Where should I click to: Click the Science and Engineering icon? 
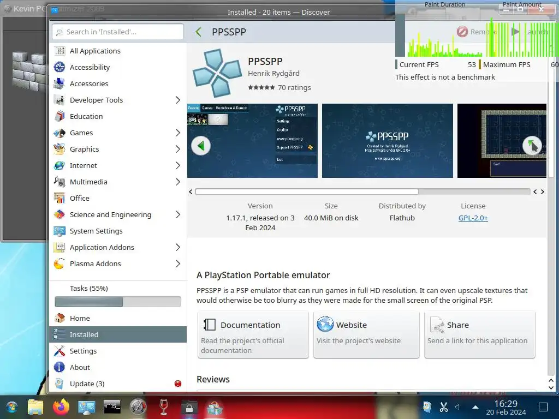click(x=60, y=215)
